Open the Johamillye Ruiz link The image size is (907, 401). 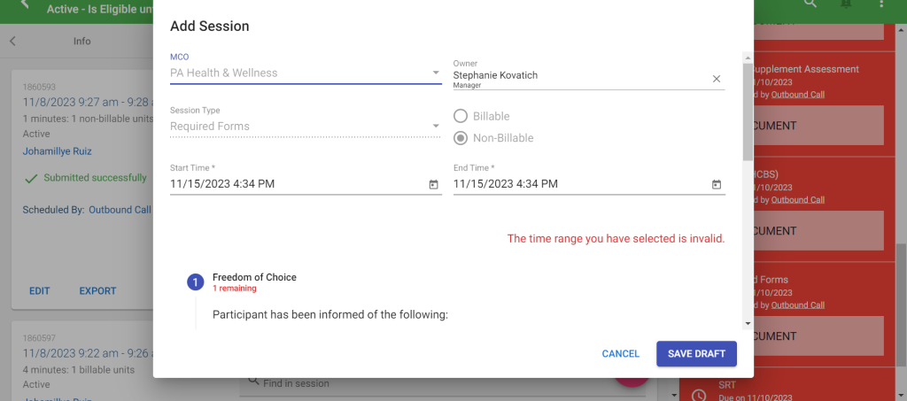pos(57,151)
